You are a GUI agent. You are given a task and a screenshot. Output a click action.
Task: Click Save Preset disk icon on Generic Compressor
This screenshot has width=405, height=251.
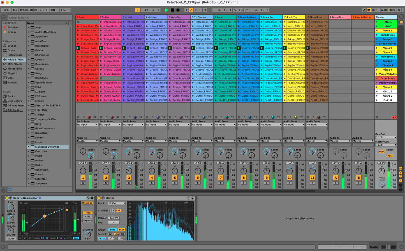tap(92, 198)
